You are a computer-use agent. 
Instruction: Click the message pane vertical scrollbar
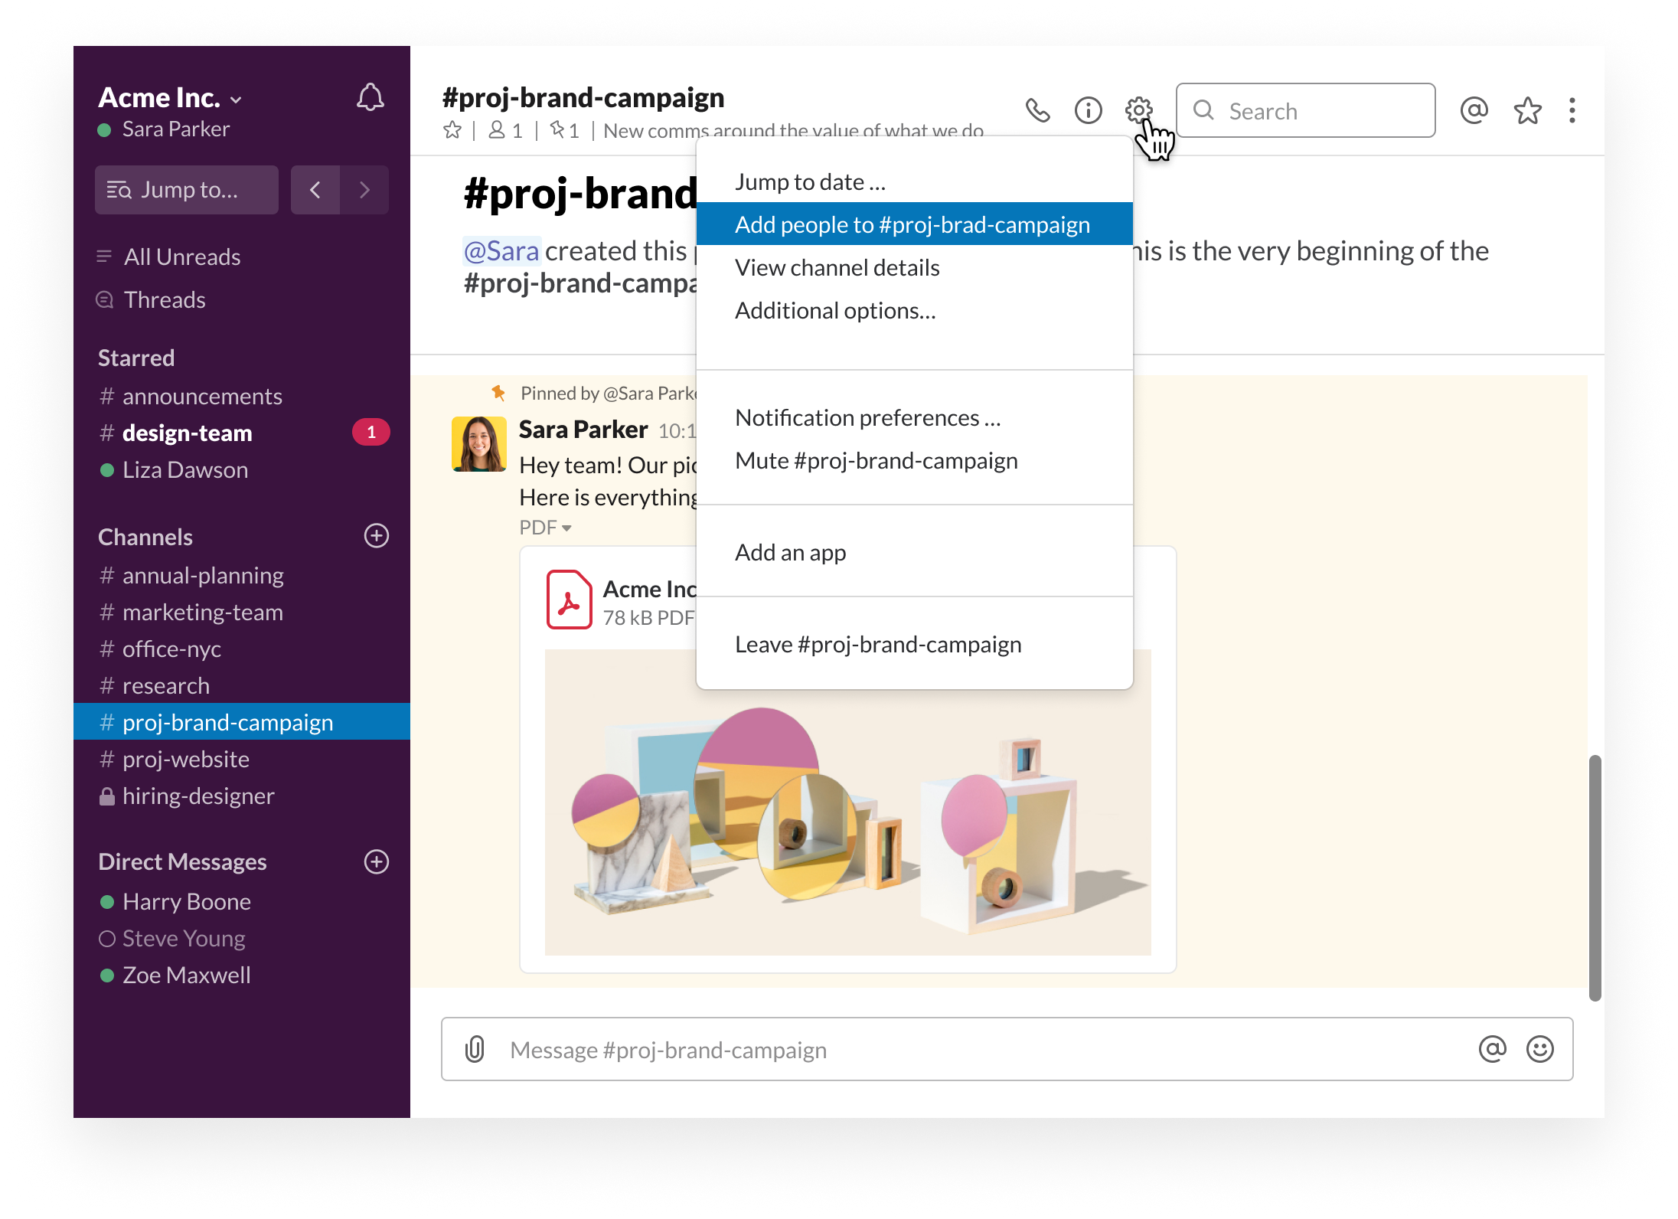point(1595,877)
